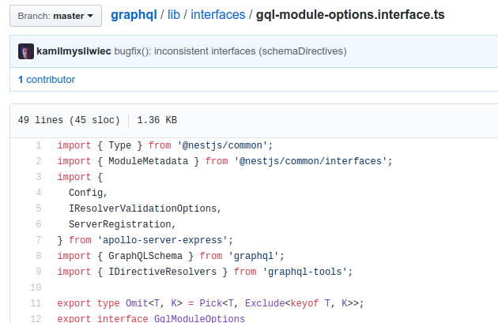Click the kamilmysliwiec avatar thumbnail
Image resolution: width=498 pixels, height=323 pixels.
point(26,51)
